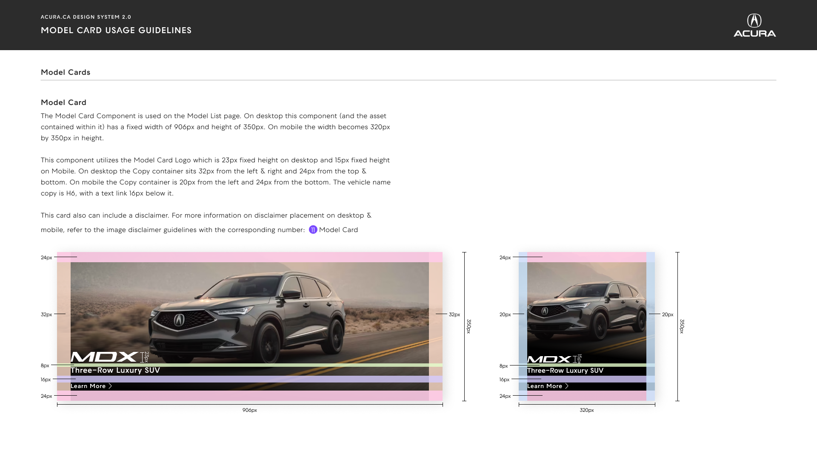Image resolution: width=817 pixels, height=459 pixels.
Task: Click the Acura logo in header
Action: tap(754, 25)
